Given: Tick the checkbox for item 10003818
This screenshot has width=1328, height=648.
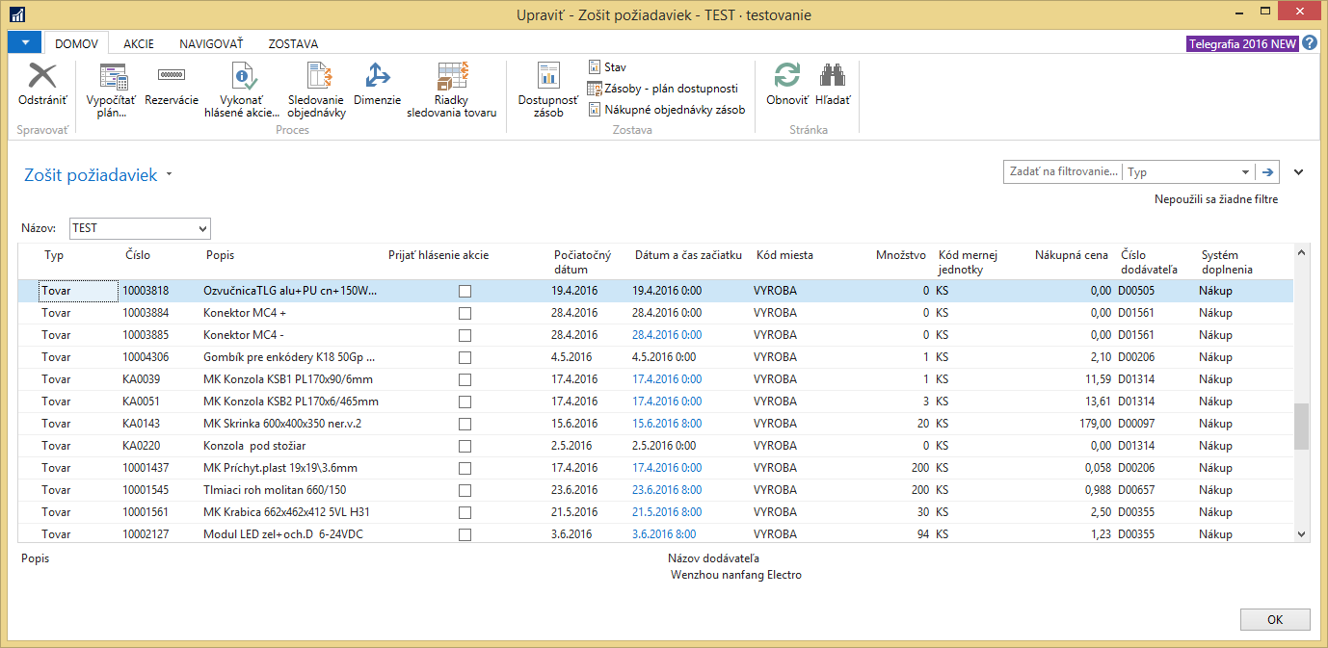Looking at the screenshot, I should click(465, 291).
